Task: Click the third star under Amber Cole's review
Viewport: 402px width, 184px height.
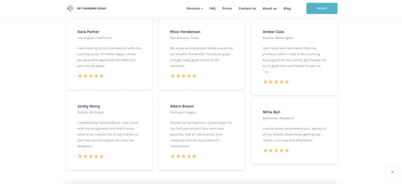Action: (x=276, y=82)
